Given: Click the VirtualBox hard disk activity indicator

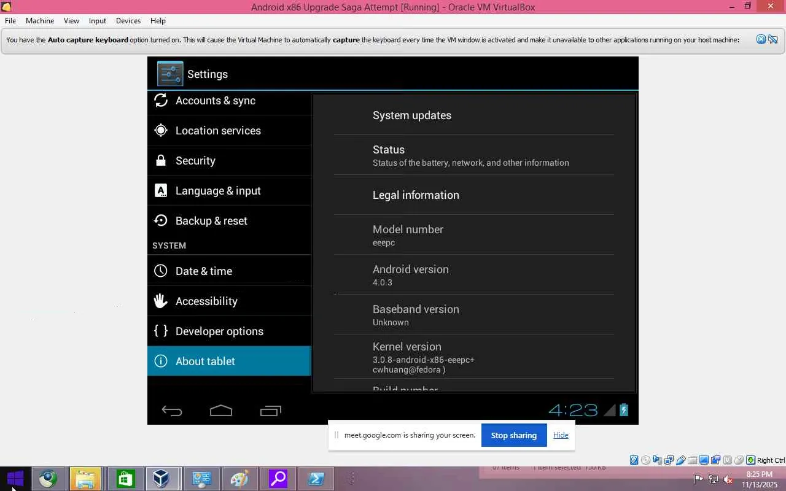Looking at the screenshot, I should pyautogui.click(x=634, y=460).
